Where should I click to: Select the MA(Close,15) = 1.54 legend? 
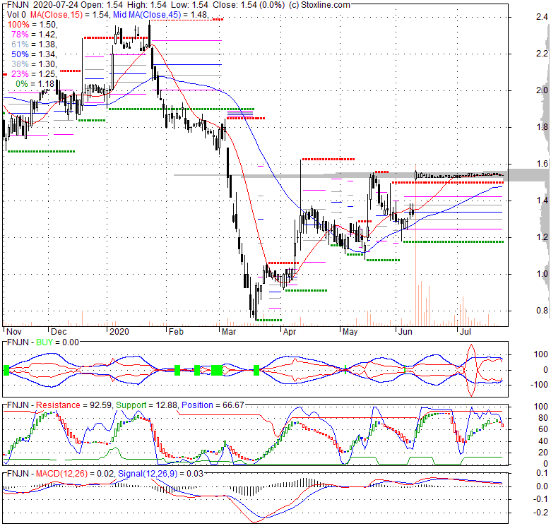tap(70, 15)
